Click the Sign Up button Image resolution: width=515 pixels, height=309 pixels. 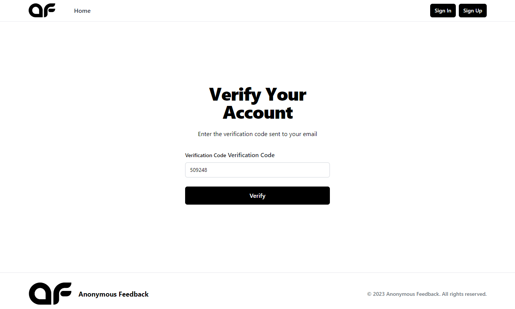click(473, 11)
